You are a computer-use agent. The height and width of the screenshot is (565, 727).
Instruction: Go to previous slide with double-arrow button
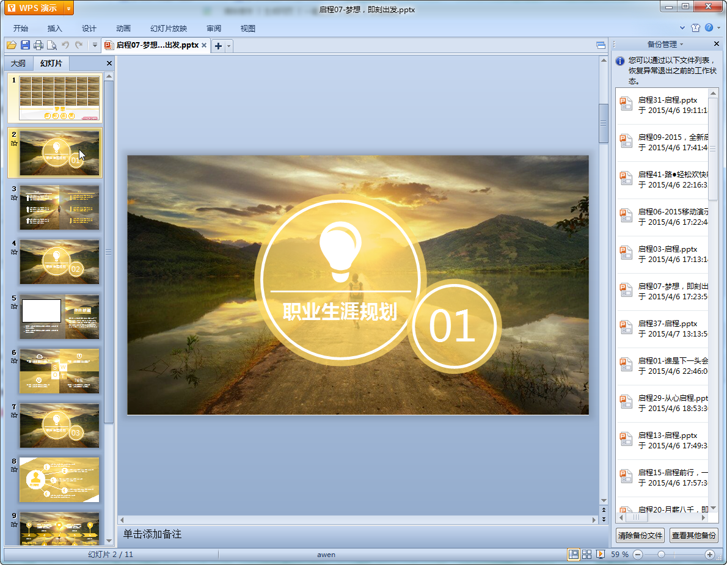[604, 510]
